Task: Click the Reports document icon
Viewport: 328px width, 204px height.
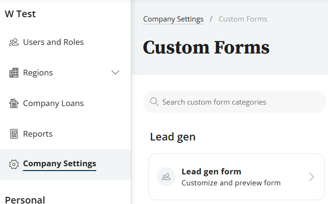Action: [14, 134]
